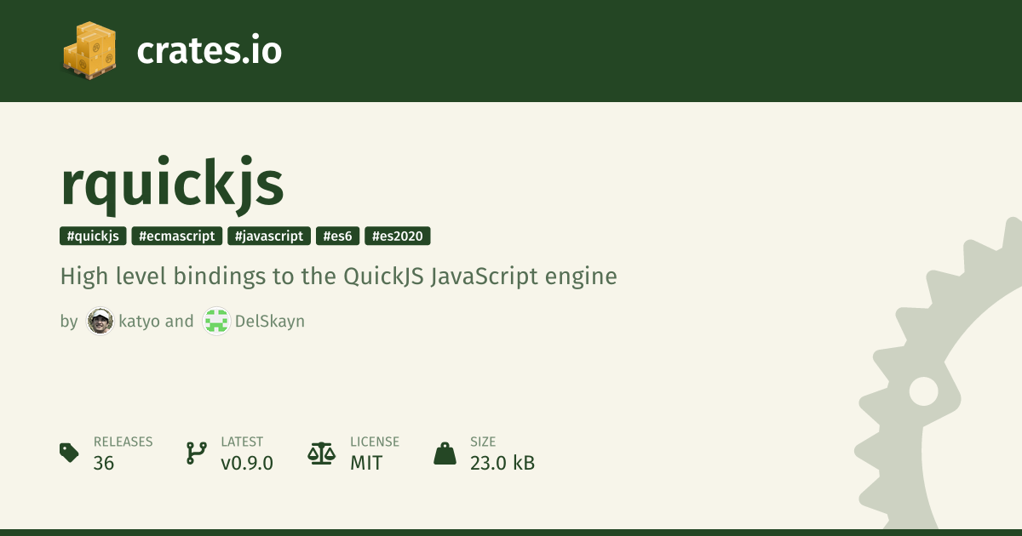Click the releases count 36
Viewport: 1022px width, 536px height.
point(104,463)
